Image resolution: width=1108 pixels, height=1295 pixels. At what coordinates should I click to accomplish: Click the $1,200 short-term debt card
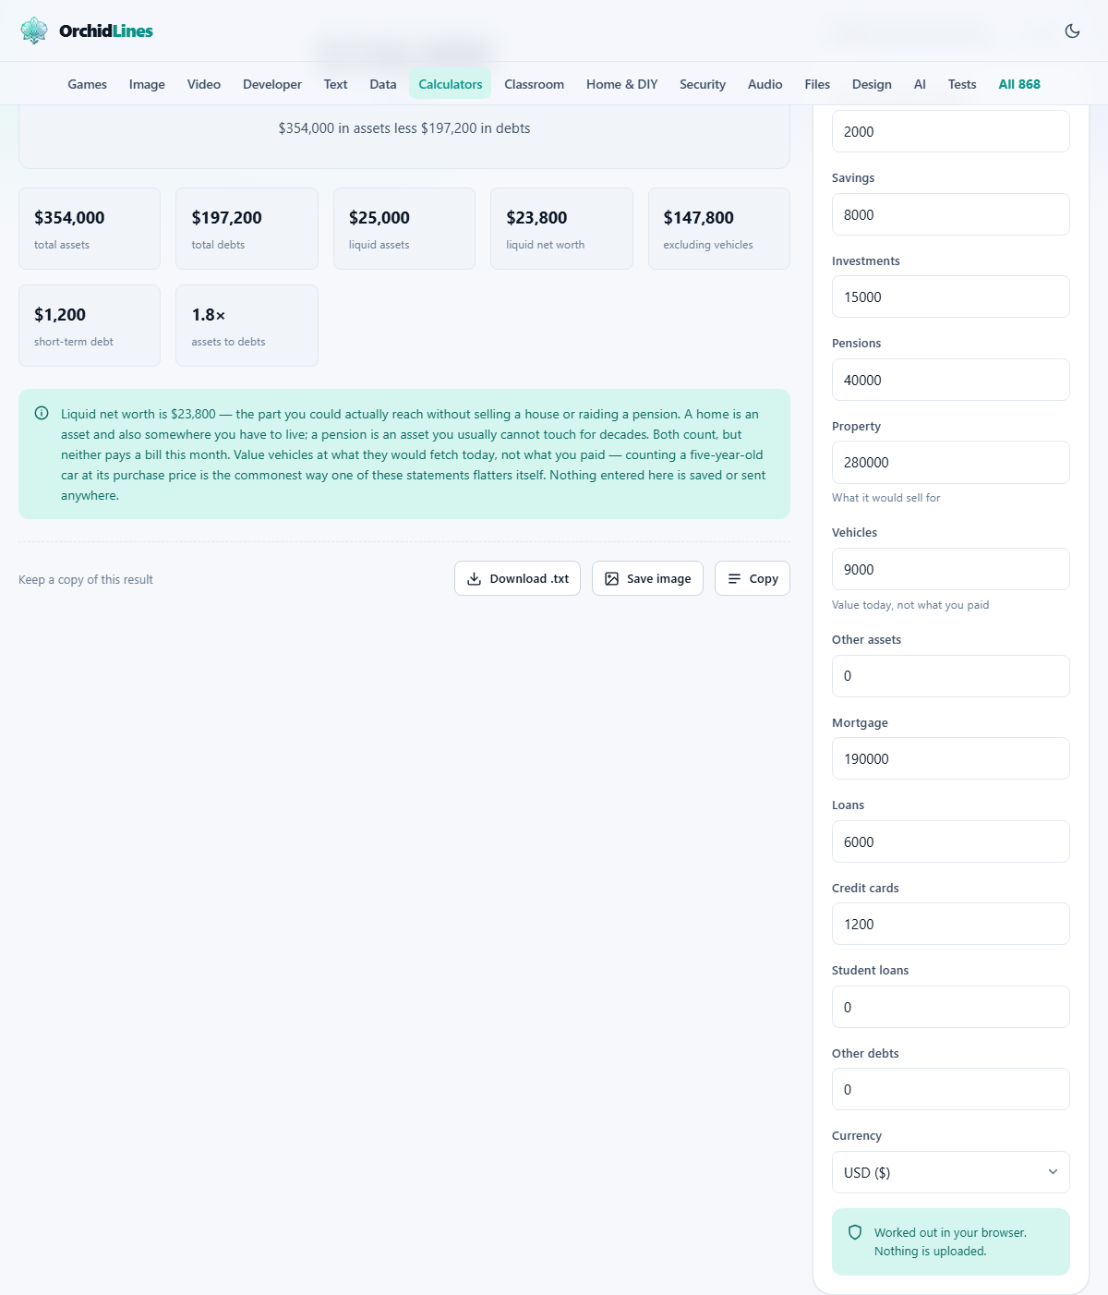click(90, 325)
